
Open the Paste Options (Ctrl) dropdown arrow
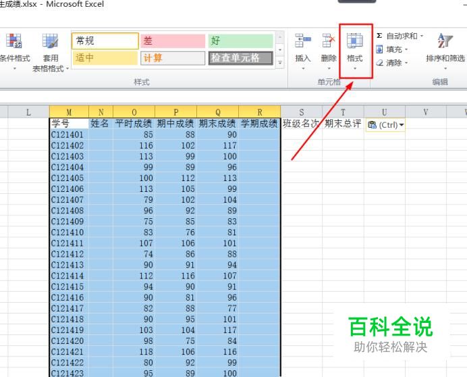402,125
